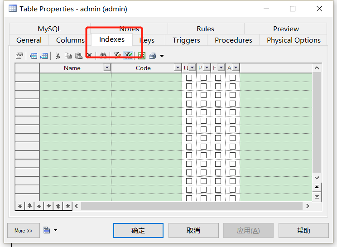
Task: Select the Indexes tab
Action: click(x=112, y=39)
